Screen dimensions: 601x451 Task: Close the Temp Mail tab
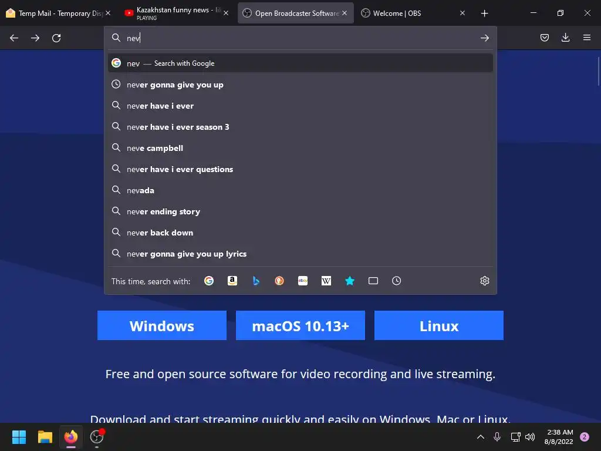point(108,13)
